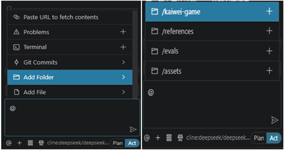Add /assets via its plus icon
Image resolution: width=284 pixels, height=150 pixels.
coord(269,70)
